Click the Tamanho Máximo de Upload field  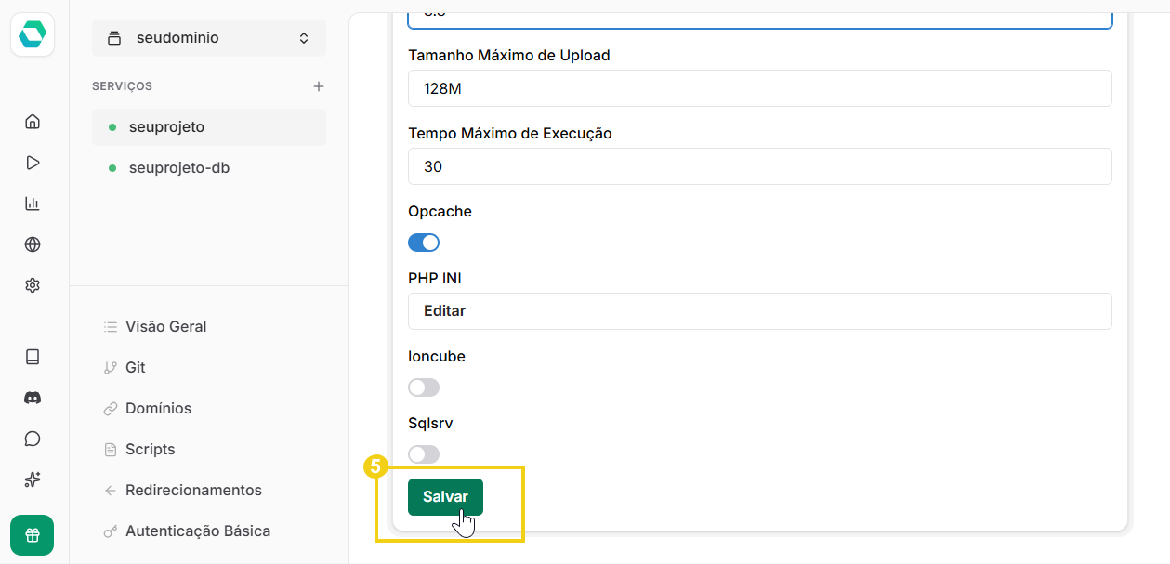[x=760, y=88]
